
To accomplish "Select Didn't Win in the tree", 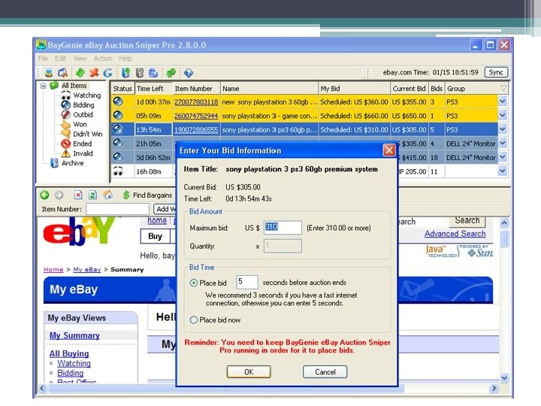I will 88,134.
